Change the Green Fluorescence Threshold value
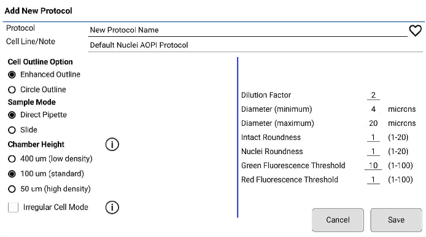This screenshot has height=237, width=426. pyautogui.click(x=373, y=166)
